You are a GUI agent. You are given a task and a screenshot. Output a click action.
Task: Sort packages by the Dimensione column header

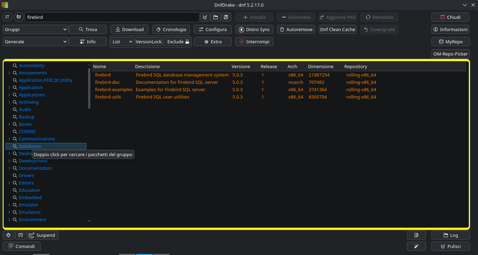321,66
